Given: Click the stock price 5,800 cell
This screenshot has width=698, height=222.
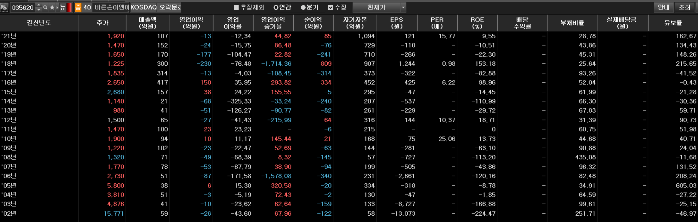Looking at the screenshot, I should coord(116,186).
